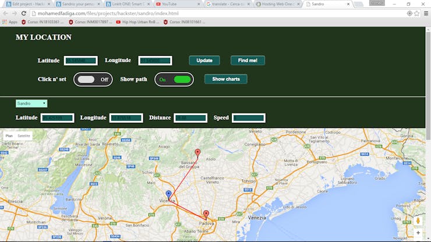Open the Corso: IN08101661 bookmark
The width and height of the screenshot is (431, 242).
tap(185, 22)
